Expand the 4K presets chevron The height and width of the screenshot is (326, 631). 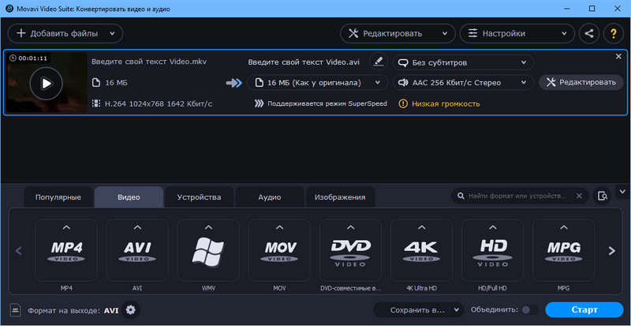pos(421,227)
